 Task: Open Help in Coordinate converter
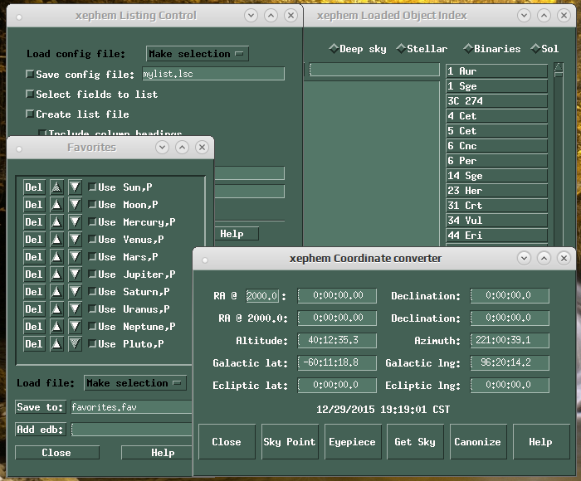[541, 442]
